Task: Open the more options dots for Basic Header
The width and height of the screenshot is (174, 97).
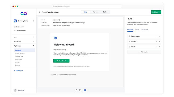Action: (156, 36)
